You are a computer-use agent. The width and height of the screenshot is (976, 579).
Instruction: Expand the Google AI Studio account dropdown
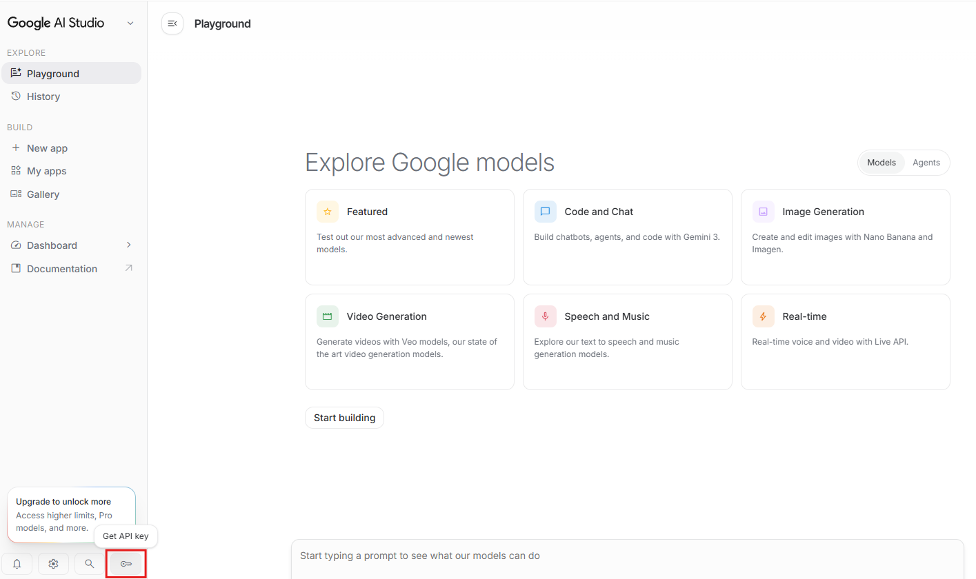pos(130,23)
